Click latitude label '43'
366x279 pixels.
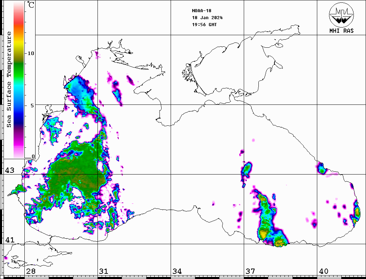pos(10,170)
